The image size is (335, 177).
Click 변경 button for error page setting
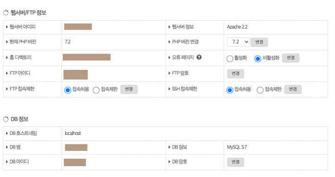290,58
